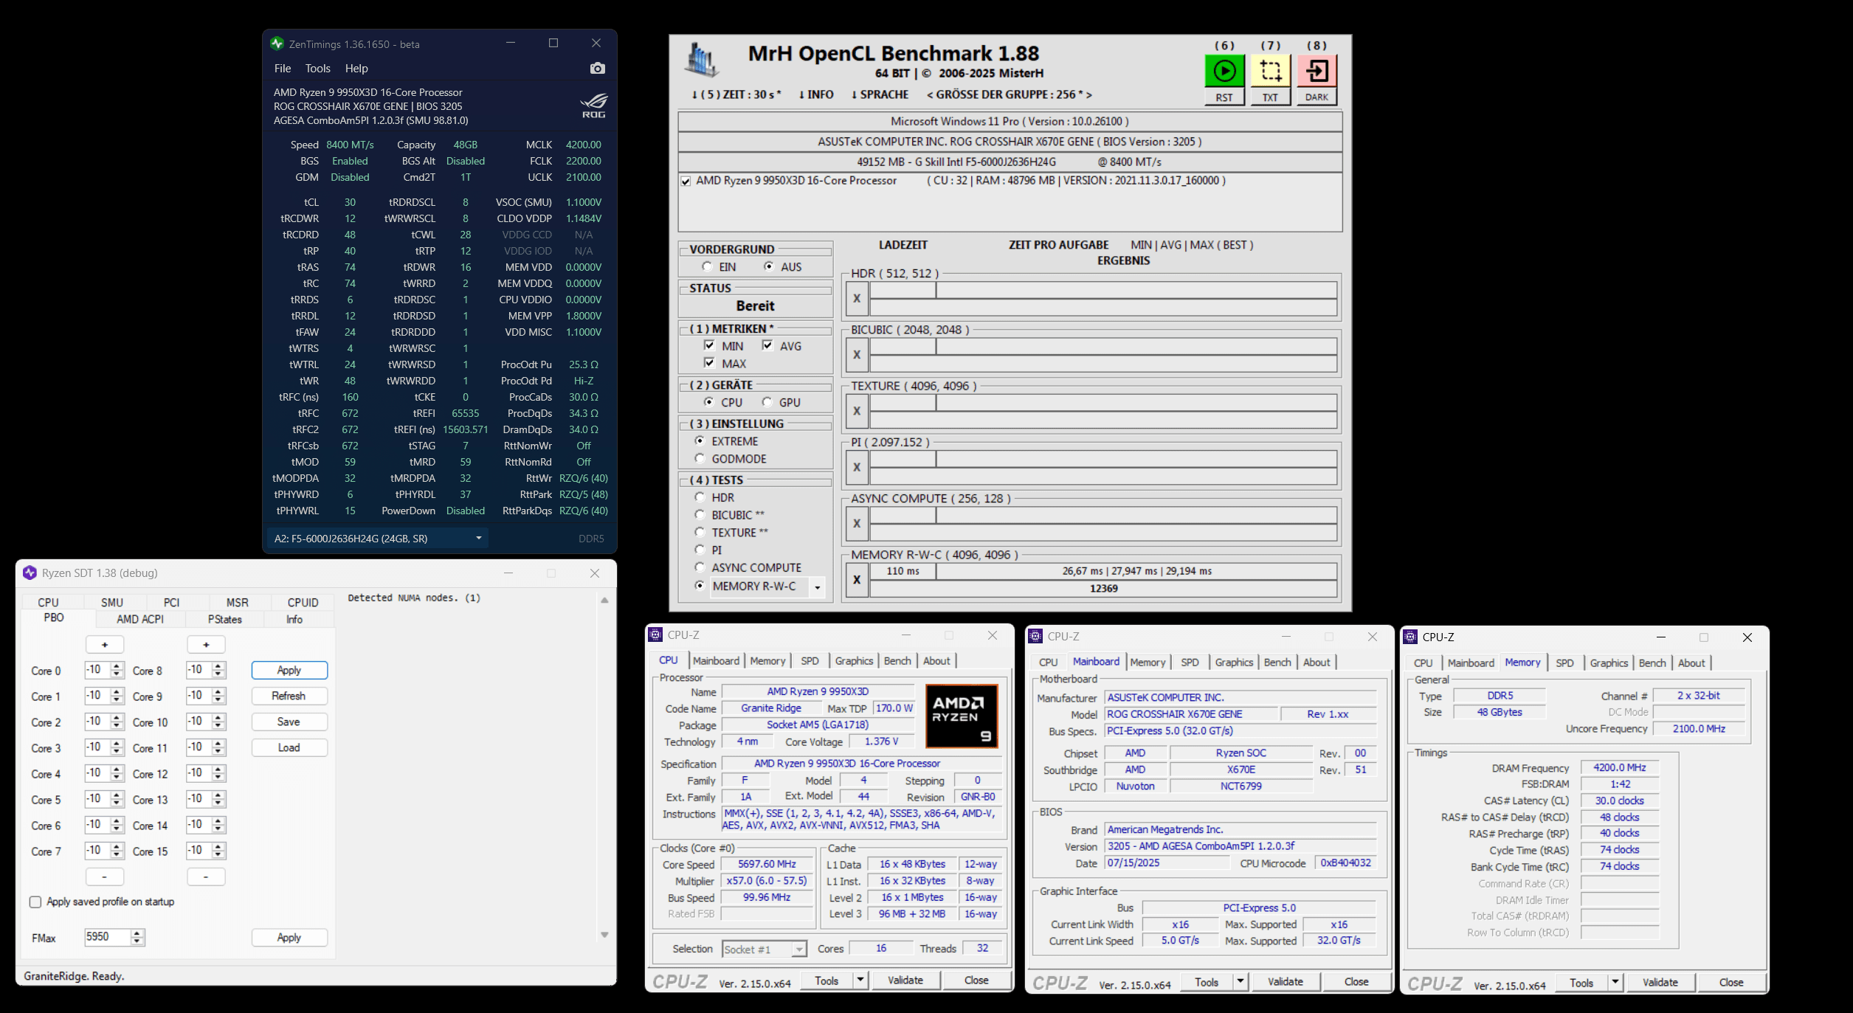This screenshot has height=1013, width=1853.
Task: Click the title icon of CPU-Z Memory window
Action: pos(1410,637)
